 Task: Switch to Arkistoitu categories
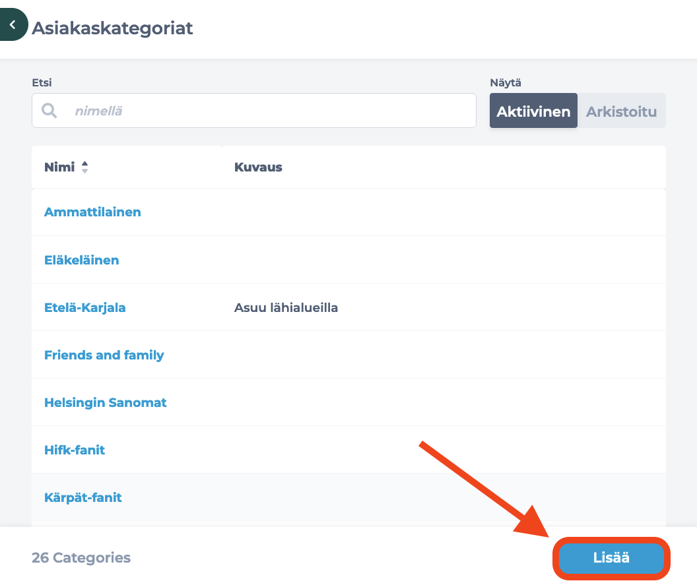(622, 111)
